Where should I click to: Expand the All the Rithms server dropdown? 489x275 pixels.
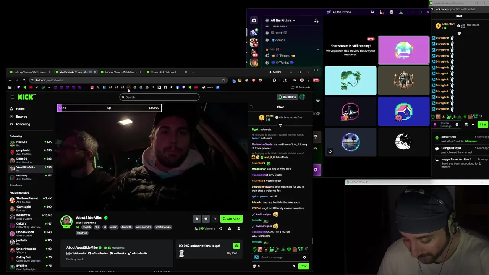click(x=283, y=20)
